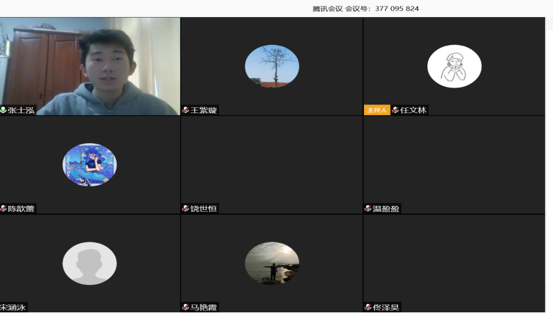Viewport: 553px width, 313px height.
Task: Click the gray default avatar of 宋涵泳
Action: pyautogui.click(x=90, y=263)
